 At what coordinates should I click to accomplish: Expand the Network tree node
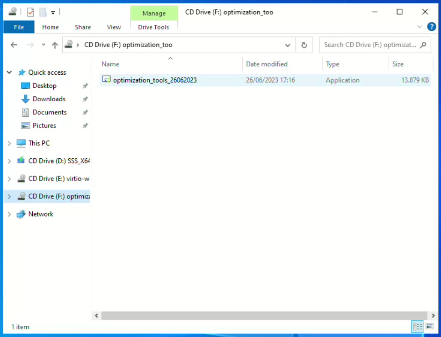pyautogui.click(x=9, y=214)
